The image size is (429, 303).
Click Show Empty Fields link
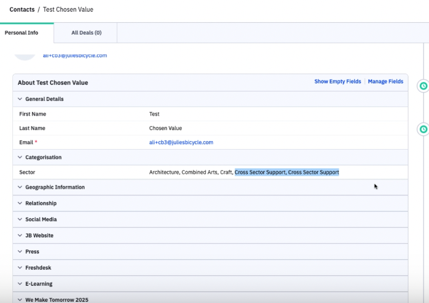338,82
